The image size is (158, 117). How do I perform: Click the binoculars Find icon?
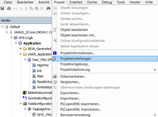48,8
